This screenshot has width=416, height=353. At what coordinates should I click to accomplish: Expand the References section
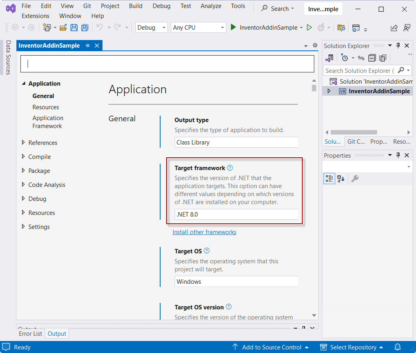pyautogui.click(x=23, y=142)
